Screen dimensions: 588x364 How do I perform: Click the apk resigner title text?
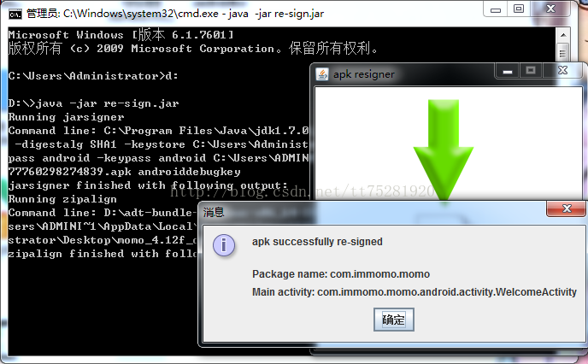[x=364, y=74]
